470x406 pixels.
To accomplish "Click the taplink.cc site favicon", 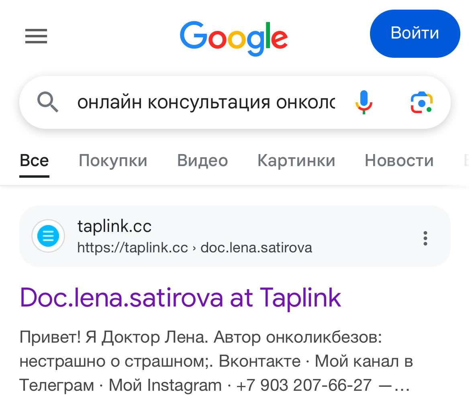I will tap(48, 236).
